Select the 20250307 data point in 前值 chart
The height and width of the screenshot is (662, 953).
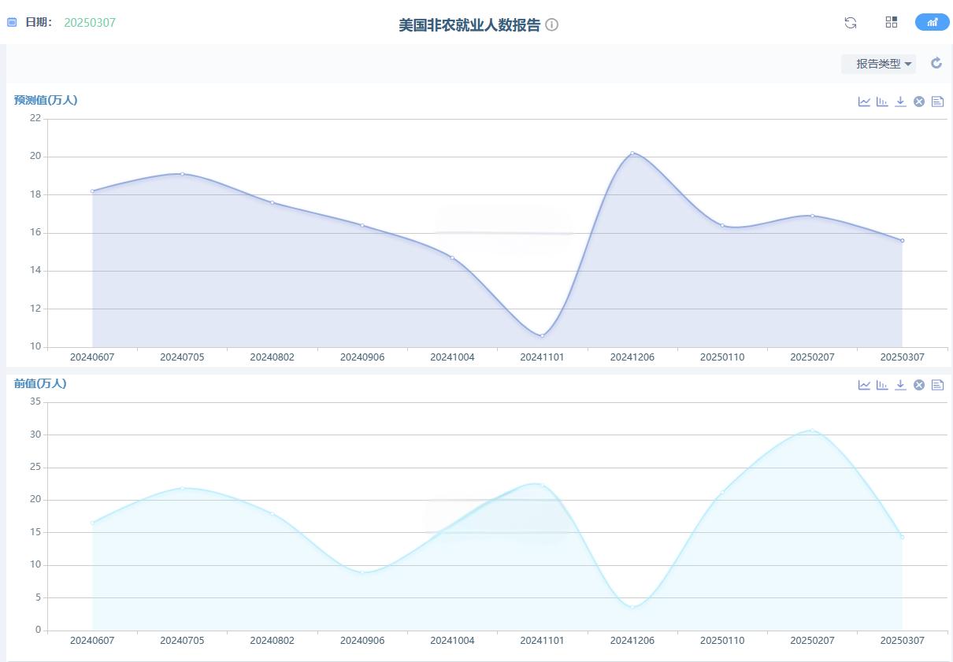coord(903,537)
